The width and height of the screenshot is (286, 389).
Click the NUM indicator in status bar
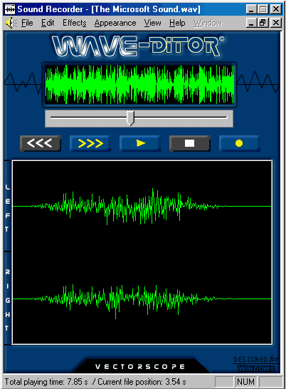coord(245,382)
